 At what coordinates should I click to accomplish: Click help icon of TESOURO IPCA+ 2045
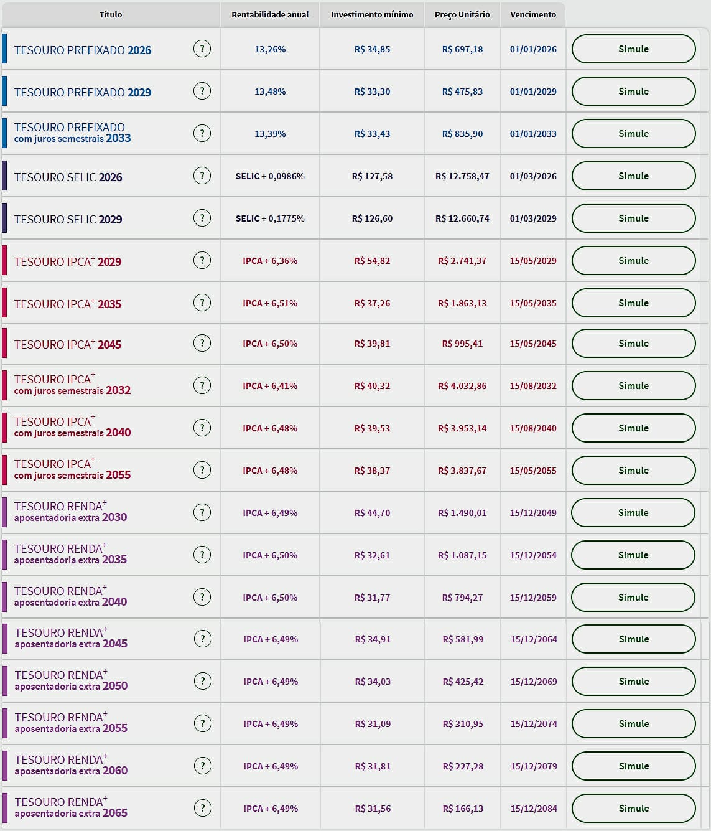pyautogui.click(x=202, y=343)
